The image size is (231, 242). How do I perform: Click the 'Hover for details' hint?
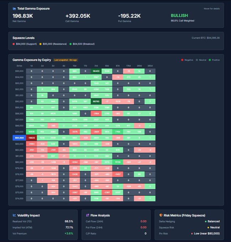tap(211, 9)
